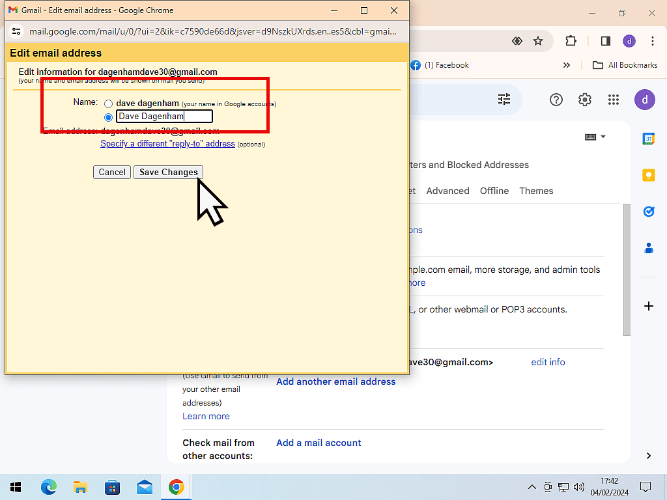This screenshot has width=667, height=500.
Task: Open Google Tasks in side panel
Action: point(648,212)
